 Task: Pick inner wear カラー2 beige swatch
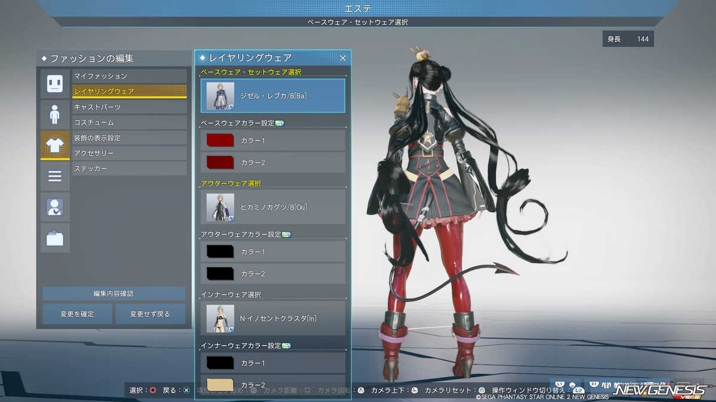220,384
